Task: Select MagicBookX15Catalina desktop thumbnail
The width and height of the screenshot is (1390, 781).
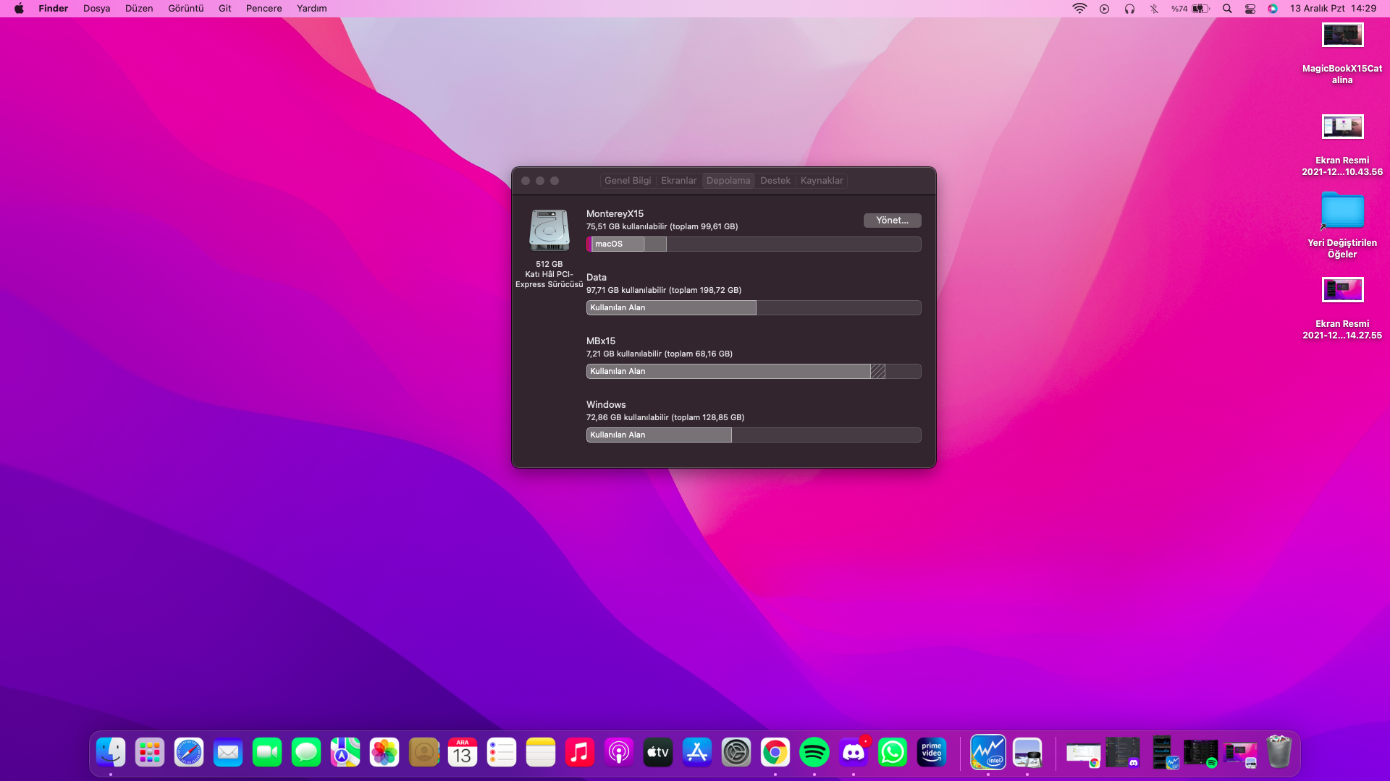Action: [1342, 35]
